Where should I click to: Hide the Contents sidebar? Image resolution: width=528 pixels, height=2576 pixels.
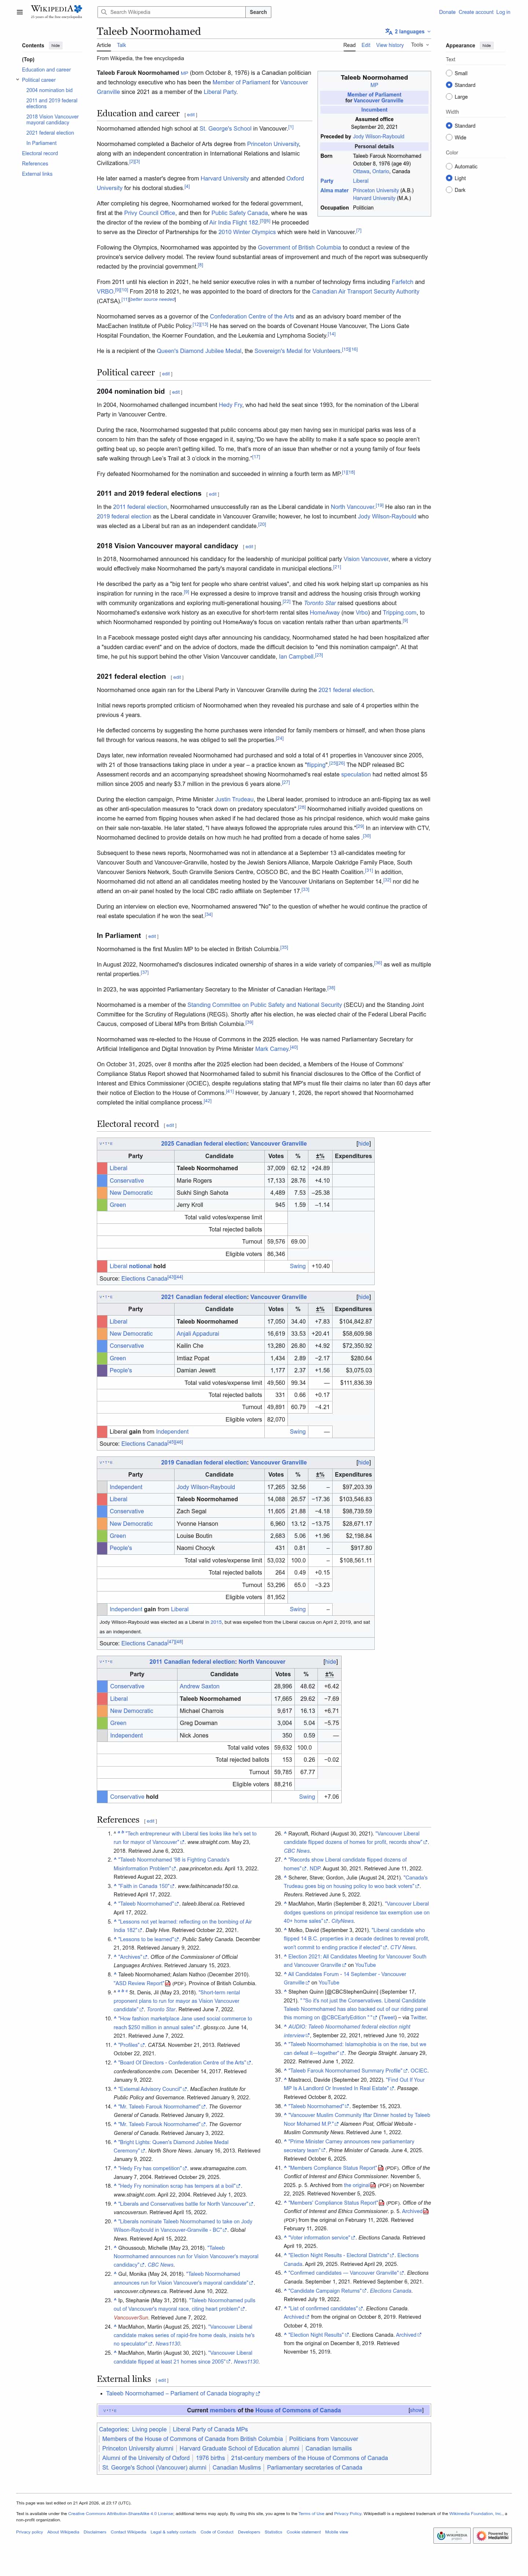55,45
